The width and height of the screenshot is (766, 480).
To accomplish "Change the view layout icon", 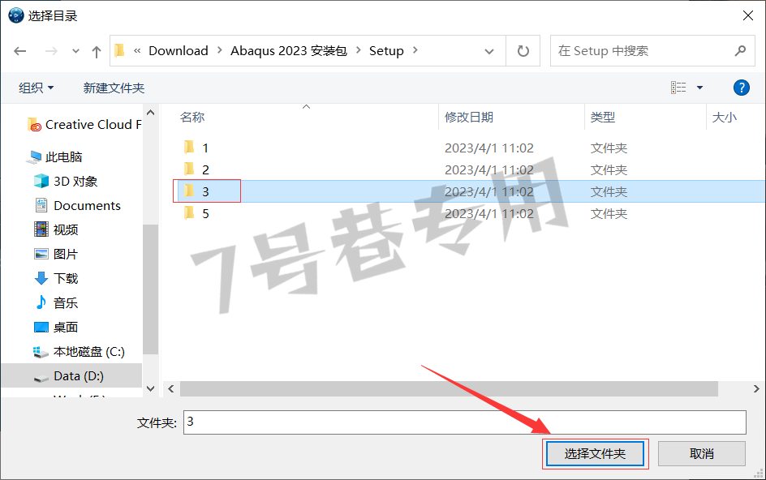I will (678, 88).
